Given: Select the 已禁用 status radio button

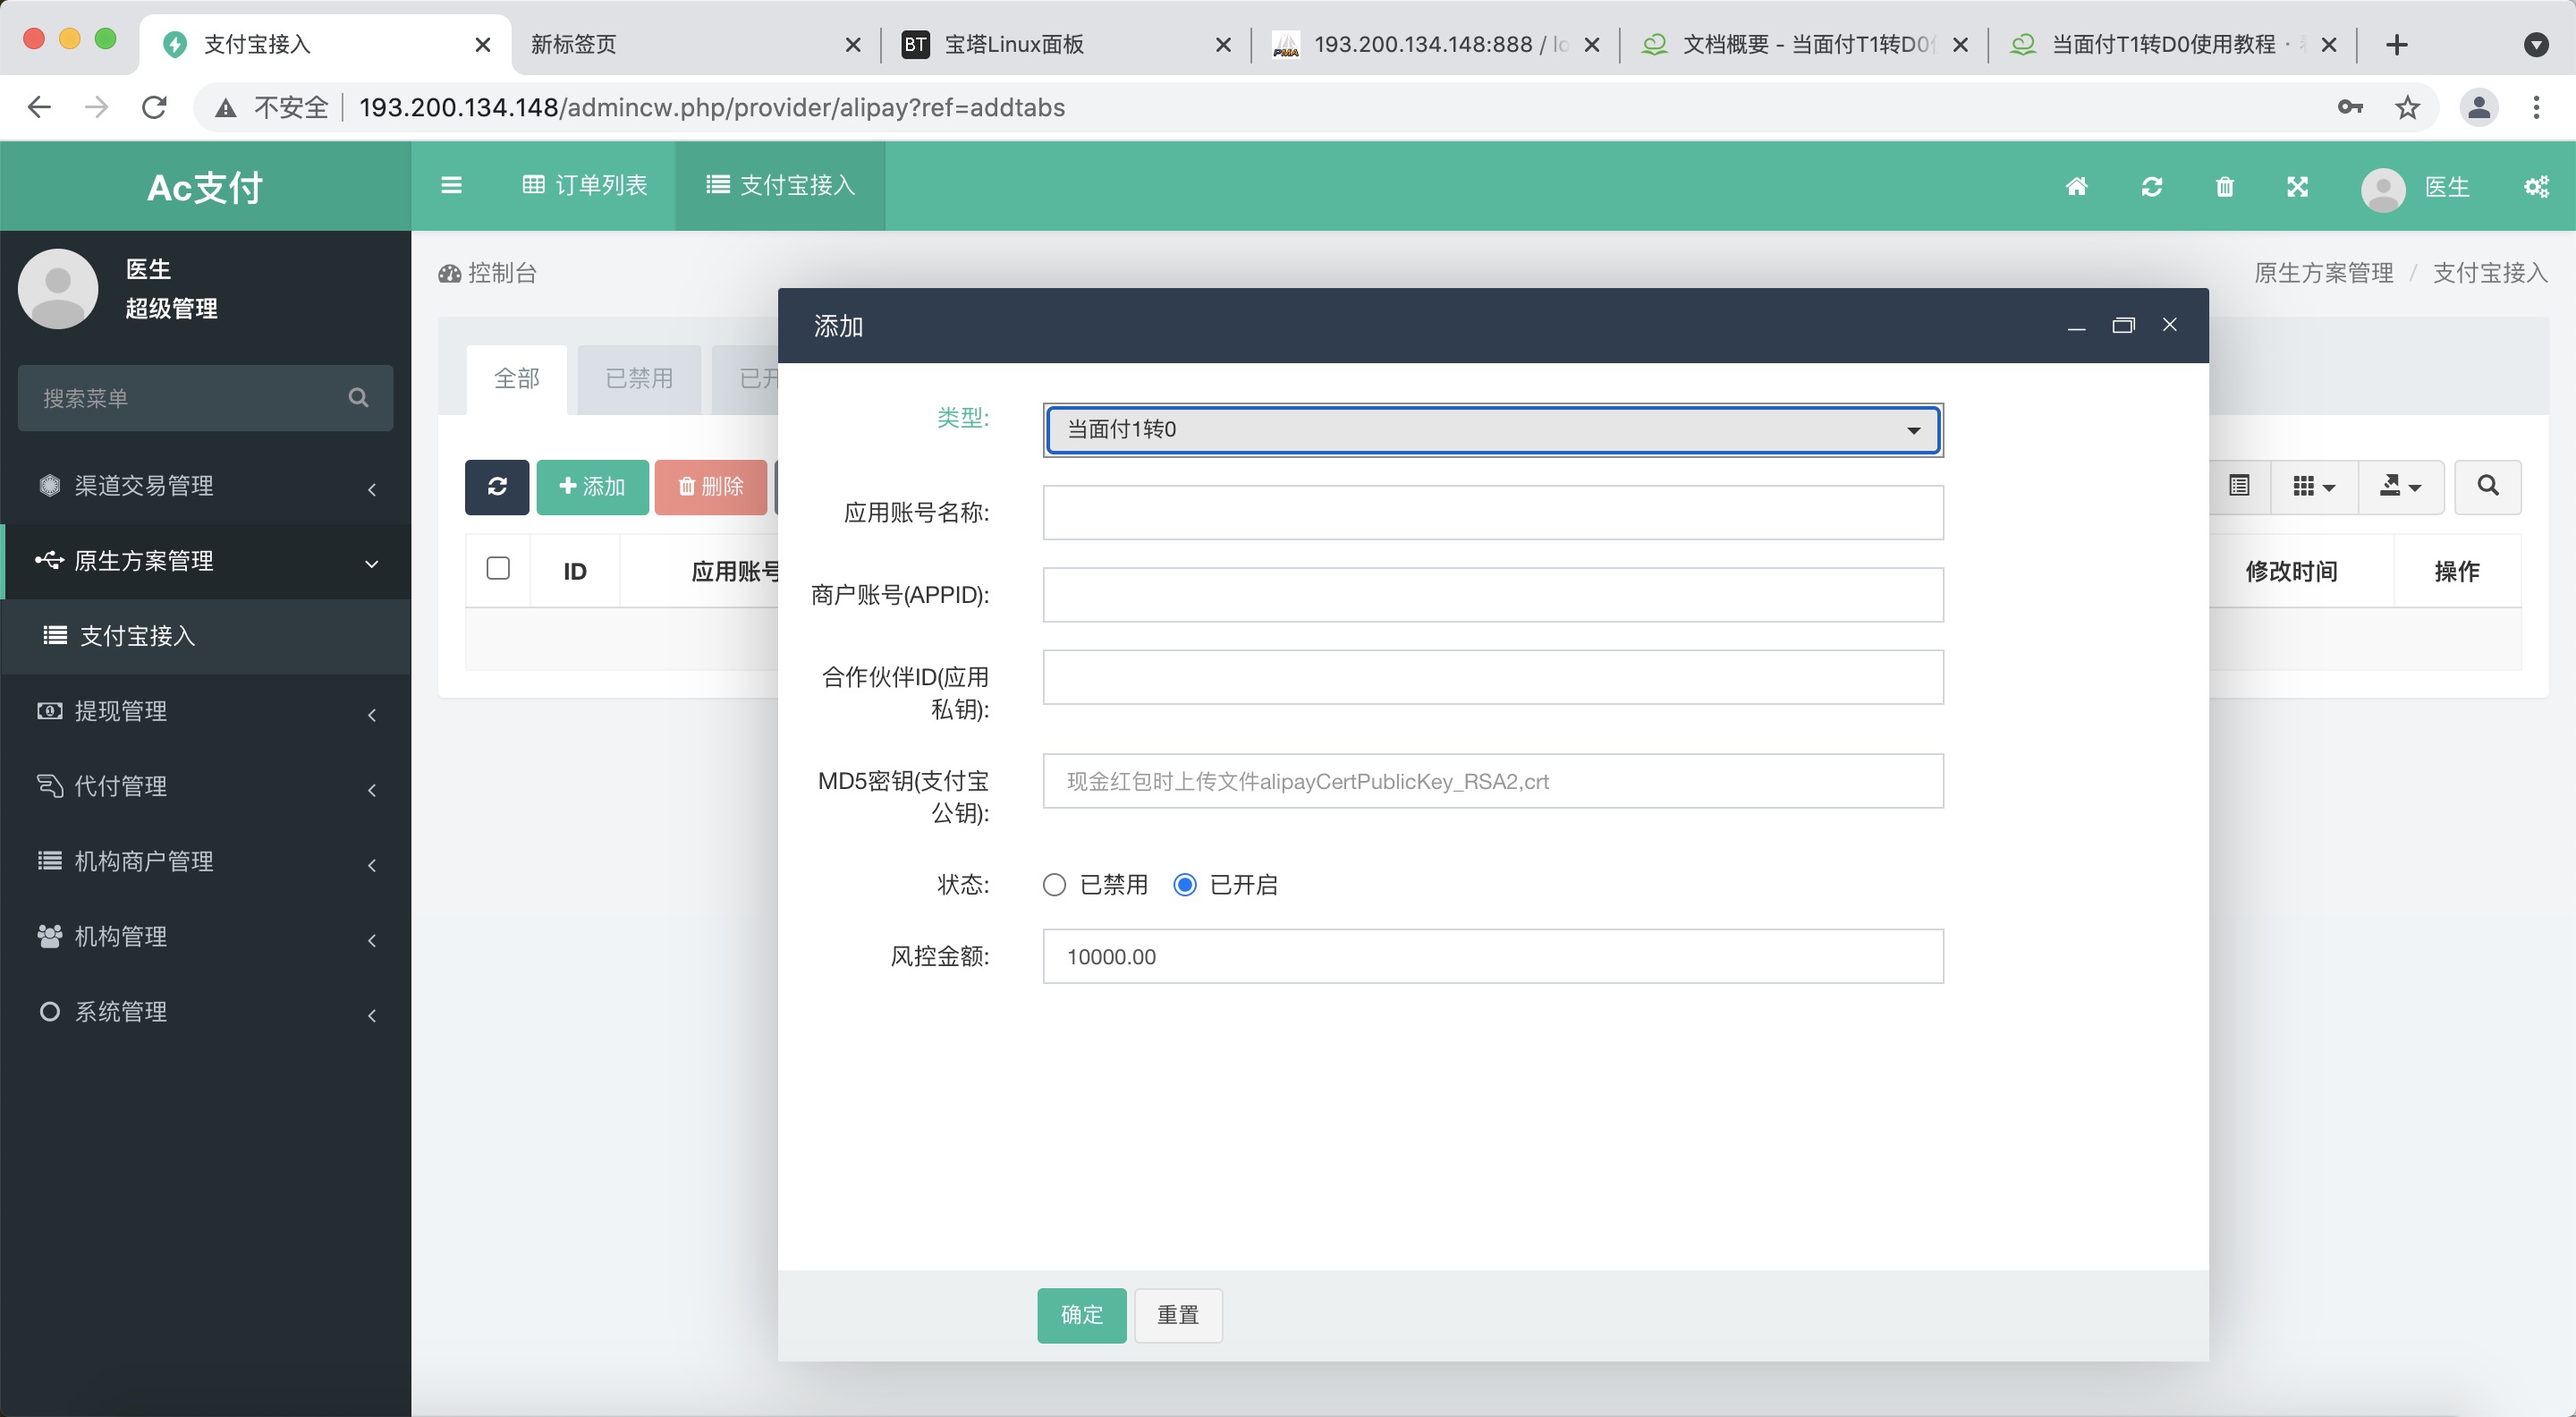Looking at the screenshot, I should tap(1054, 885).
